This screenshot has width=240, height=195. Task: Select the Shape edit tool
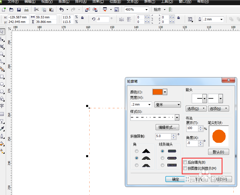pyautogui.click(x=2, y=39)
